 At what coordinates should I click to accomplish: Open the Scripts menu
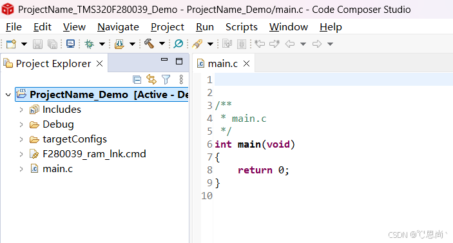[242, 27]
